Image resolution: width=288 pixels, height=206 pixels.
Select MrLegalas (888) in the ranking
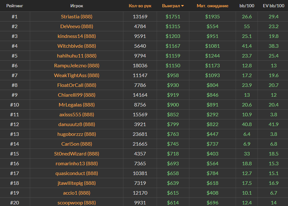[76, 105]
